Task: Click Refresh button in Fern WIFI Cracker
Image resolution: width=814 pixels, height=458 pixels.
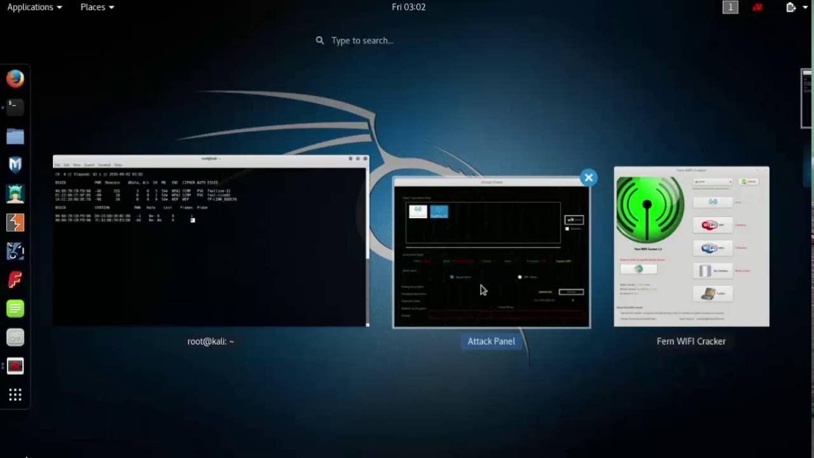Action: coord(748,182)
